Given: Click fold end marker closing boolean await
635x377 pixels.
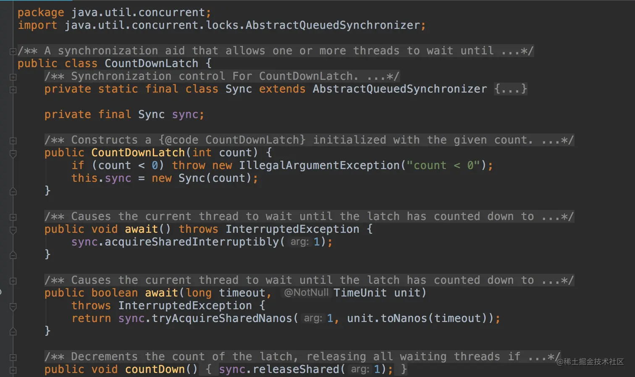Looking at the screenshot, I should 13,332.
